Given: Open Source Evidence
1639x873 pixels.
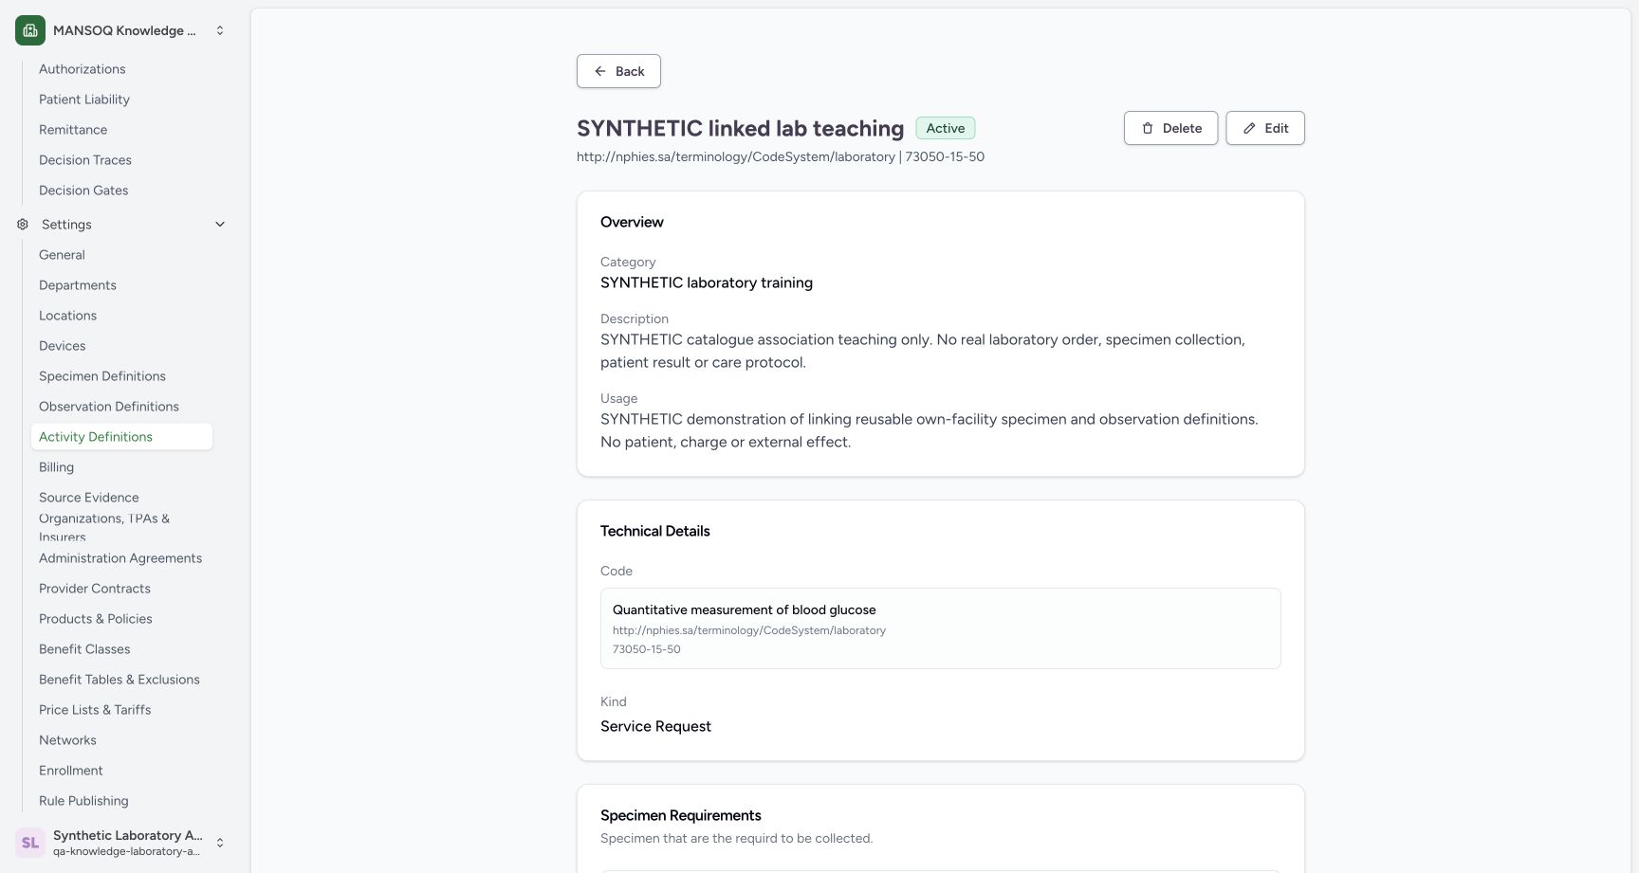Looking at the screenshot, I should point(89,498).
